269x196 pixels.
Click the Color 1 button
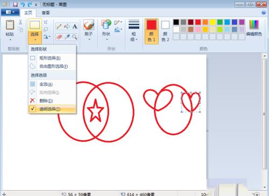click(152, 31)
